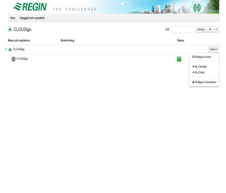This screenshot has height=193, width=226.
Task: Collapse the CLOUDigo account tree row
Action: pyautogui.click(x=6, y=49)
